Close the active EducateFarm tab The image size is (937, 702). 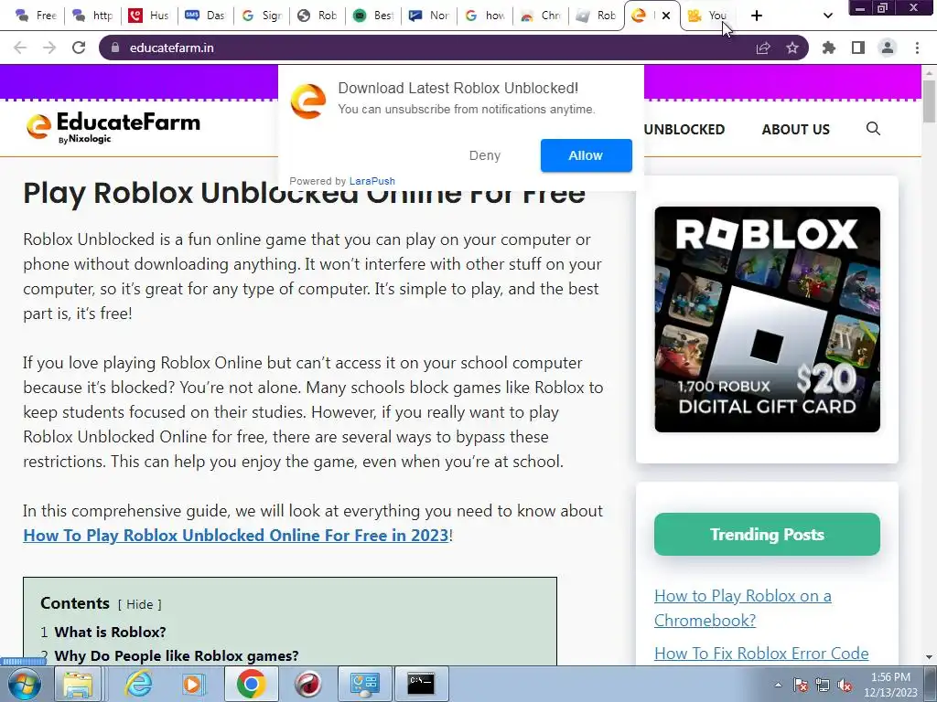pyautogui.click(x=666, y=16)
